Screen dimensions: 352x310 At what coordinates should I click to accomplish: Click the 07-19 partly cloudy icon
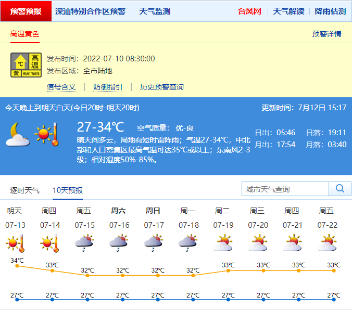pos(223,243)
